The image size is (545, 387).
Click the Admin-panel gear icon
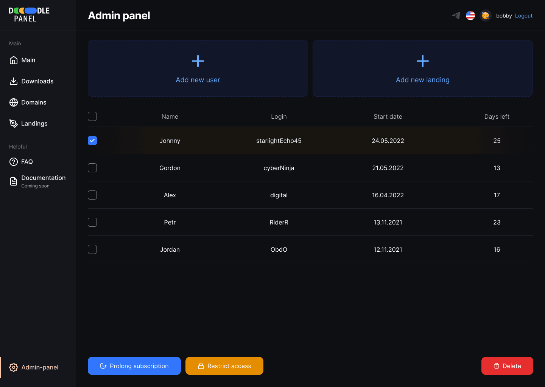pyautogui.click(x=14, y=367)
